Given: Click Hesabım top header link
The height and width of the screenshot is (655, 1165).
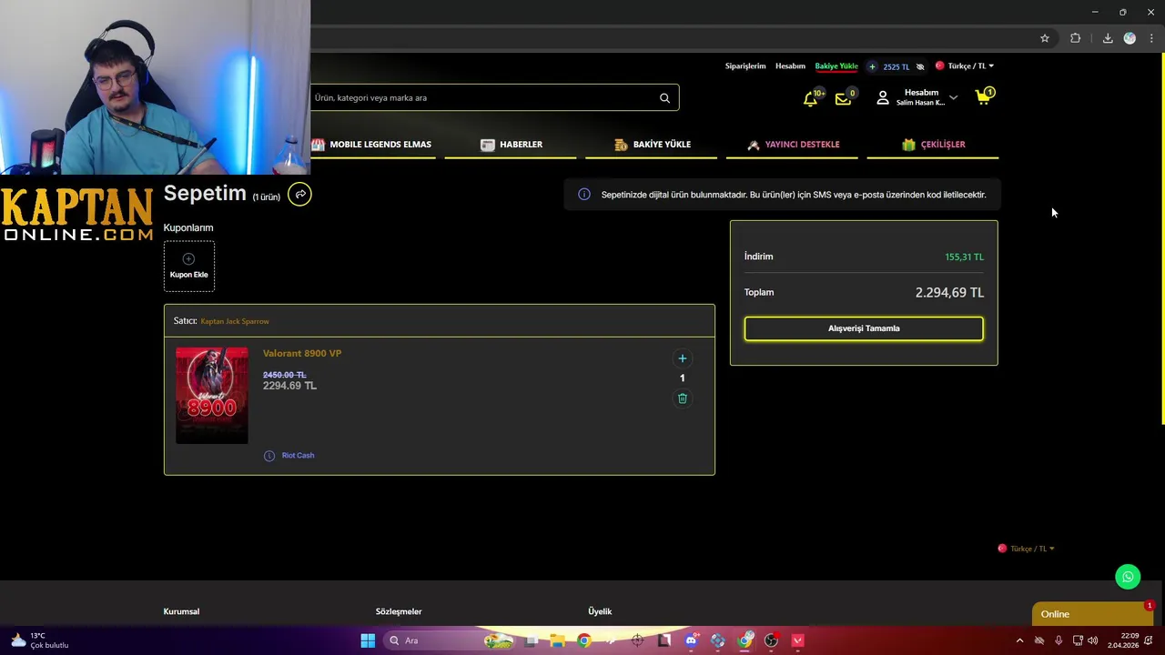Looking at the screenshot, I should [x=790, y=66].
